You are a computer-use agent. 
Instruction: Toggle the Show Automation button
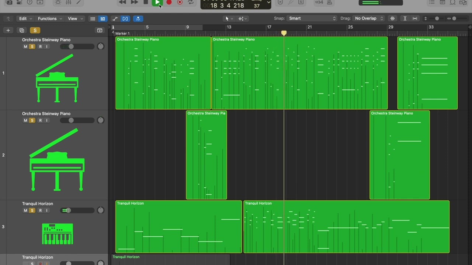(115, 18)
